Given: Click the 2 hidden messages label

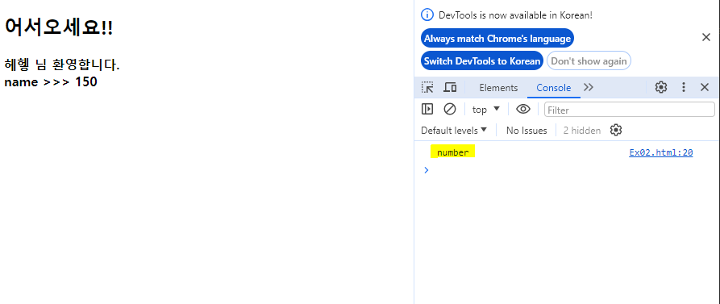Looking at the screenshot, I should point(582,131).
